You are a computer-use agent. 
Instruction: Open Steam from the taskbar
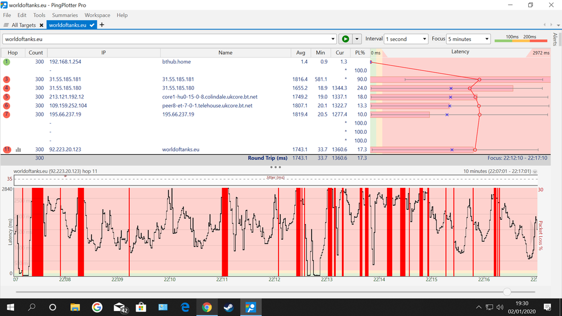[228, 307]
